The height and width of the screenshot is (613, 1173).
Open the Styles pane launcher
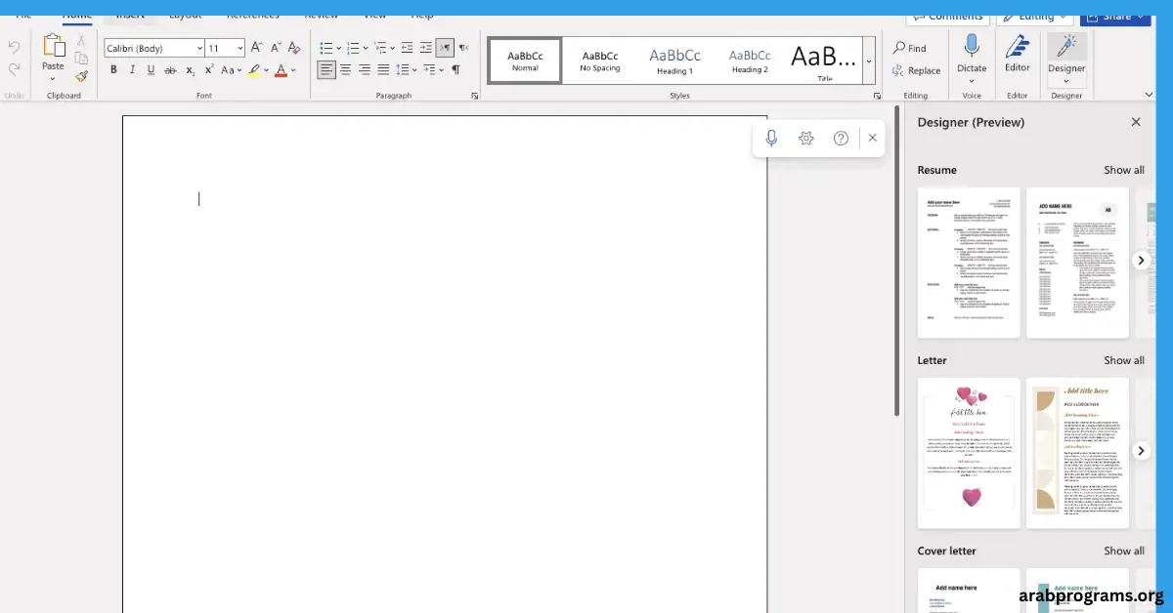click(x=877, y=96)
